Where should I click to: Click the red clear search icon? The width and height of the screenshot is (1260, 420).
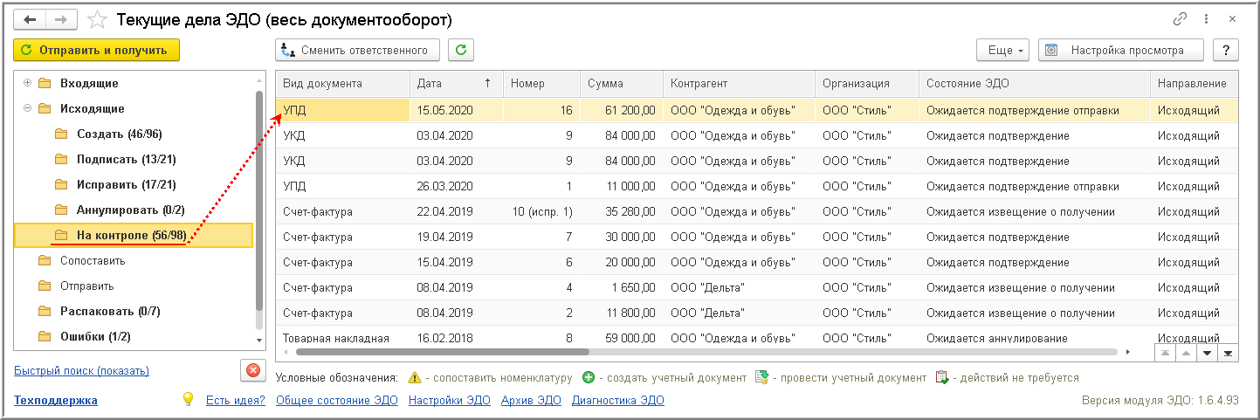253,371
